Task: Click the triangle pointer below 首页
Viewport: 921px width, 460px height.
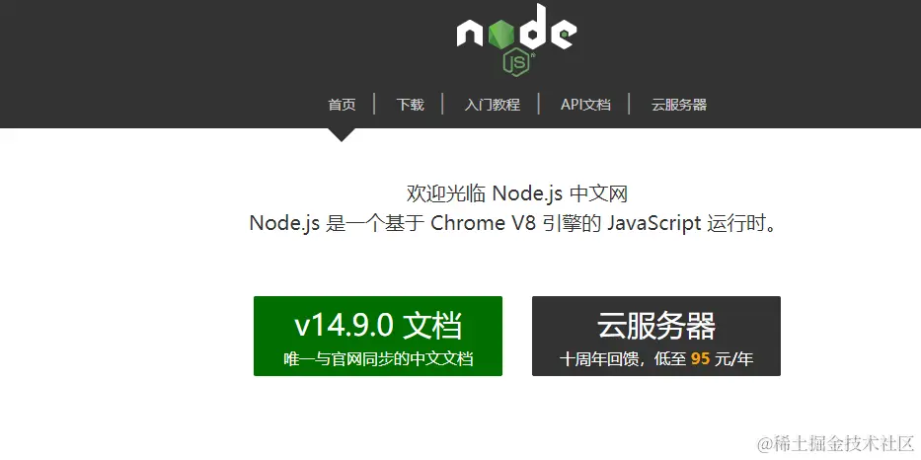Action: [341, 135]
